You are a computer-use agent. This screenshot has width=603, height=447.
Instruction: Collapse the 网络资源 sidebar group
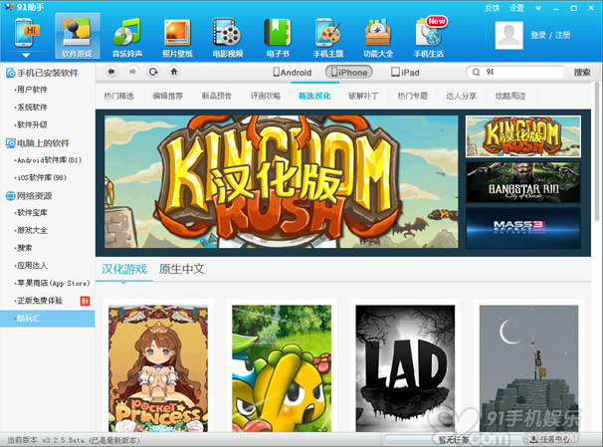point(29,196)
